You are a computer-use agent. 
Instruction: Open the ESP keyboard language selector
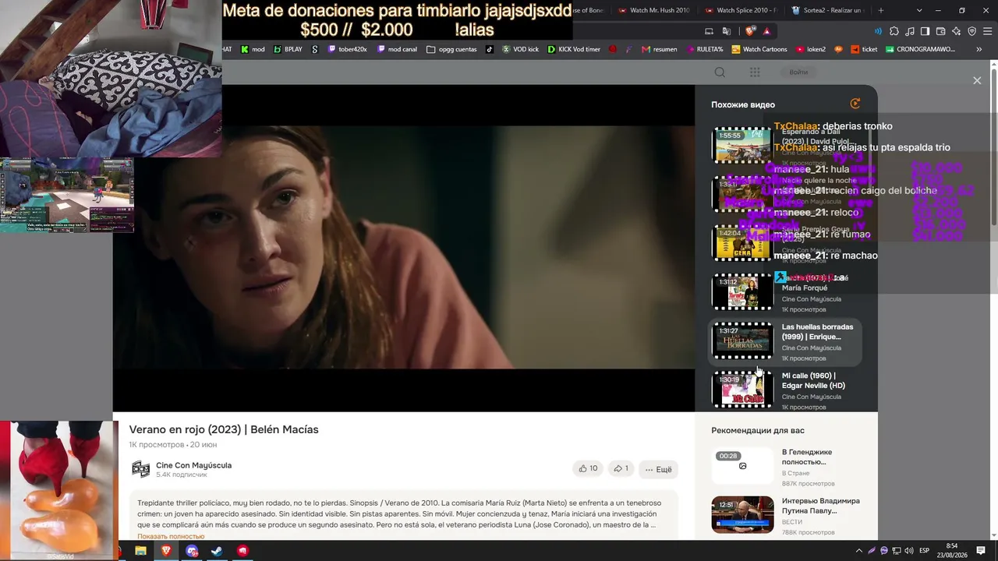924,551
